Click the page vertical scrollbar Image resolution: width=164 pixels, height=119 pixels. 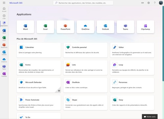tap(163, 44)
